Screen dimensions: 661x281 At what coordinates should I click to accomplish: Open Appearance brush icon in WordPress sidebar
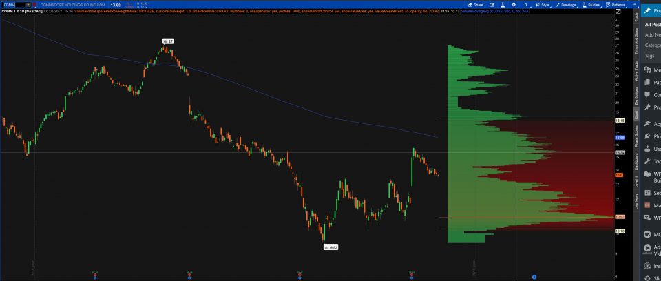pos(647,123)
